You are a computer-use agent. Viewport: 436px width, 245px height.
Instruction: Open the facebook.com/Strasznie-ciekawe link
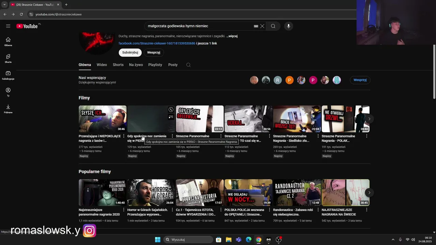[x=157, y=43]
